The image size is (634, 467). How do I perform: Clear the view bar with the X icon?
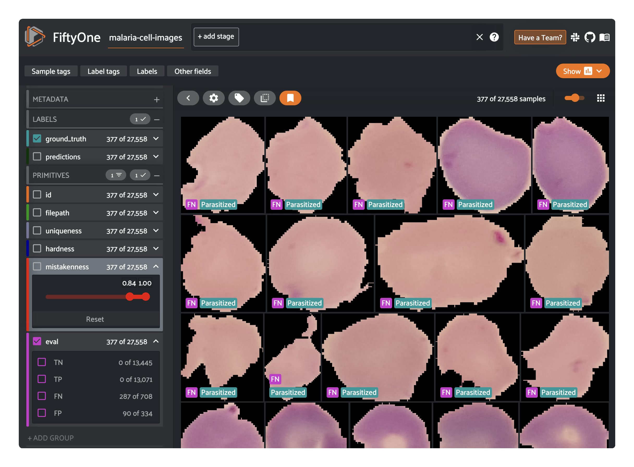tap(479, 37)
